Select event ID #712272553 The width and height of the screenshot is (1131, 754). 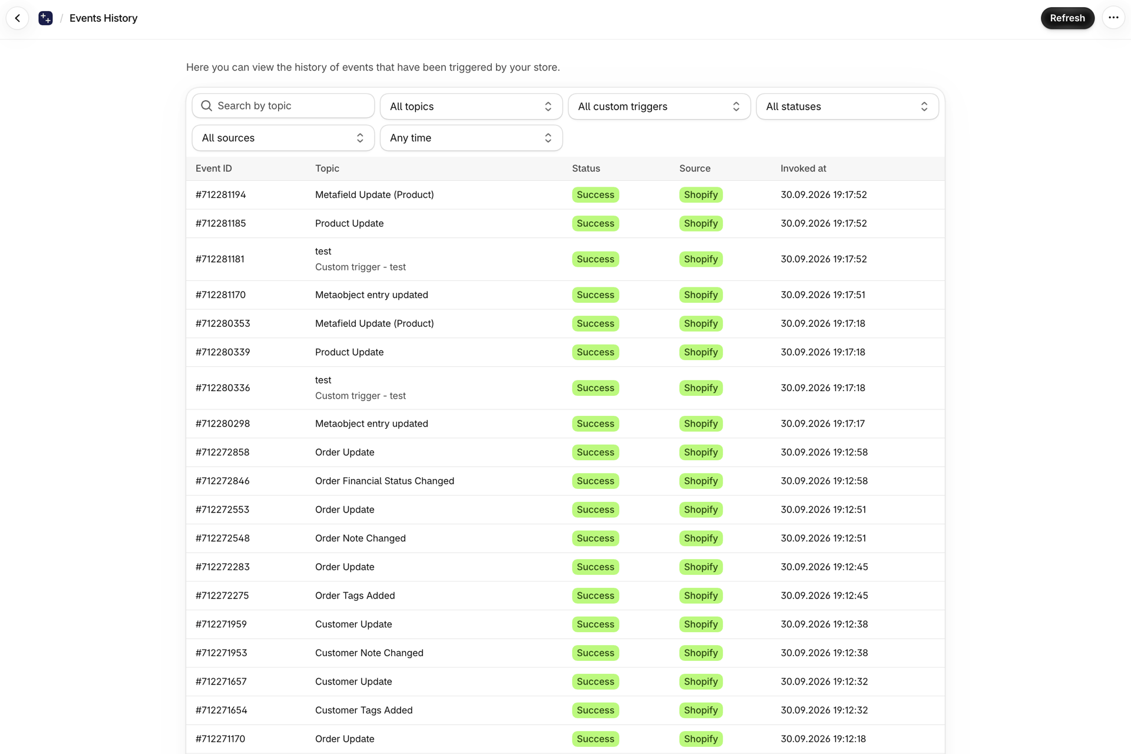[223, 510]
